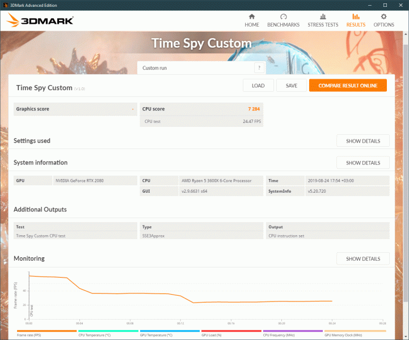Select AMD Ryzen 5 3600X processor text
The height and width of the screenshot is (340, 409).
click(217, 181)
